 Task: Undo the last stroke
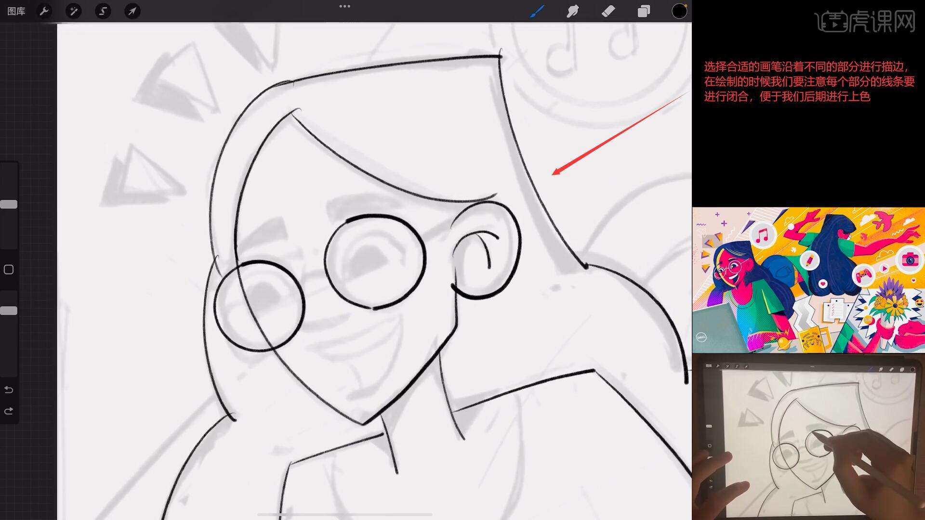click(9, 390)
